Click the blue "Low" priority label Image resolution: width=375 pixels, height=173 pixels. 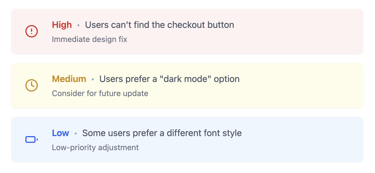tap(60, 133)
